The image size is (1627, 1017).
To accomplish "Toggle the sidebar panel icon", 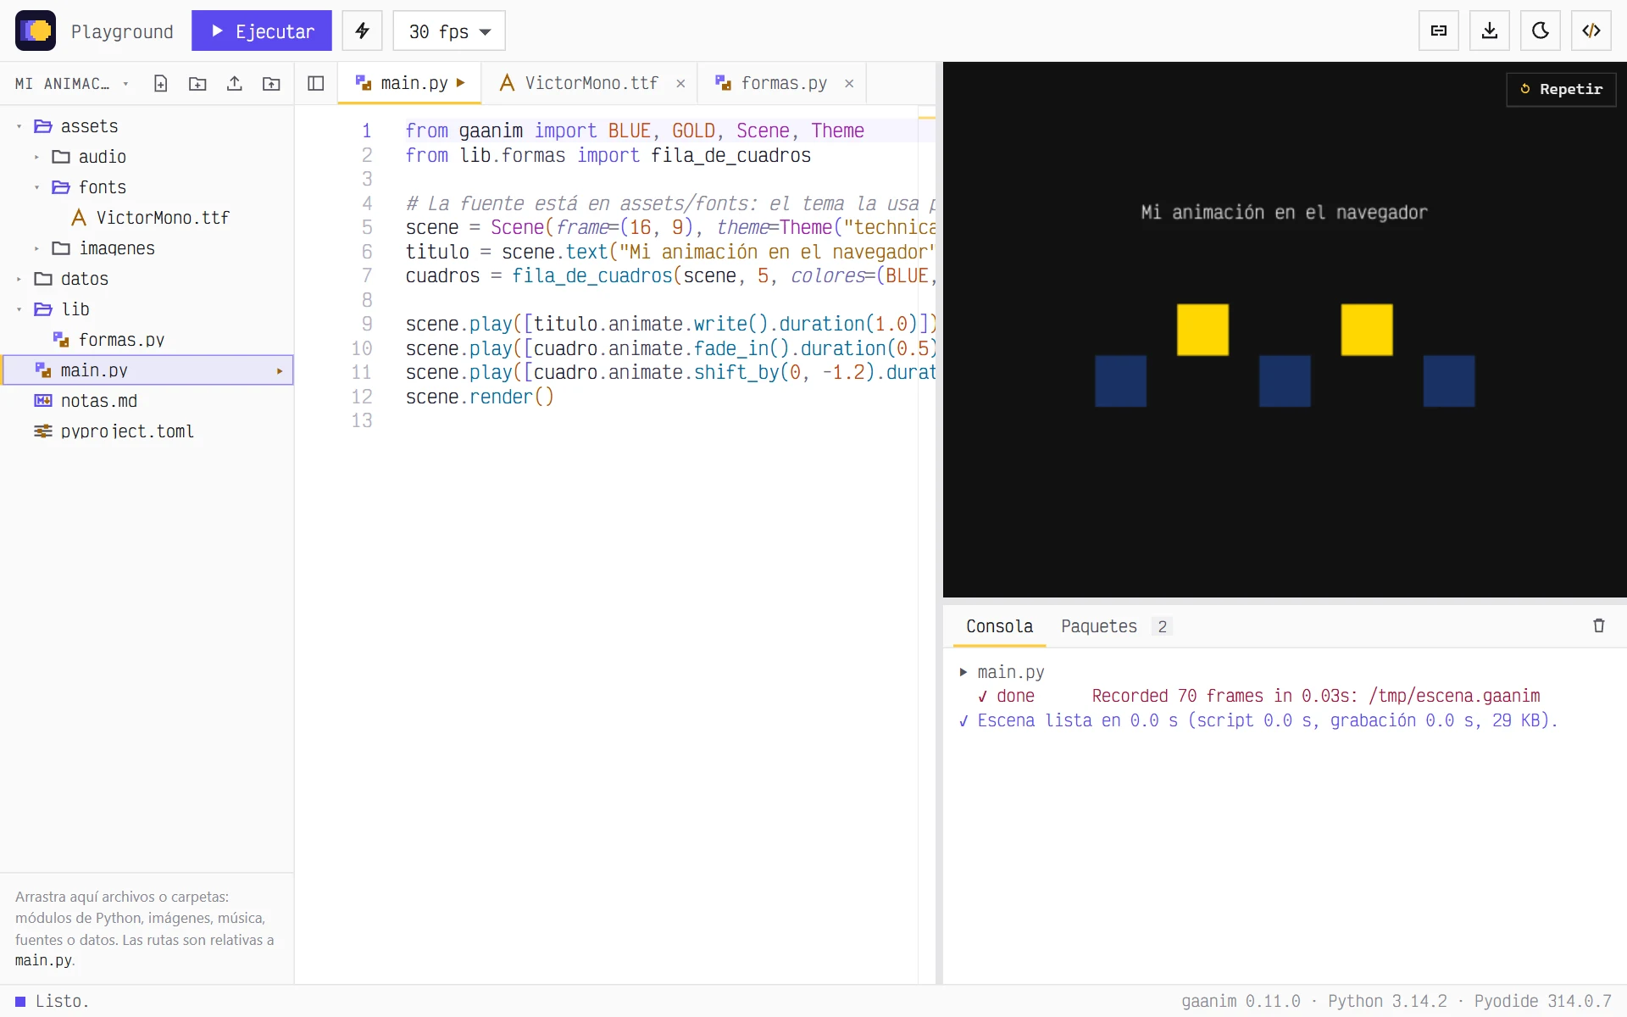I will [x=316, y=83].
